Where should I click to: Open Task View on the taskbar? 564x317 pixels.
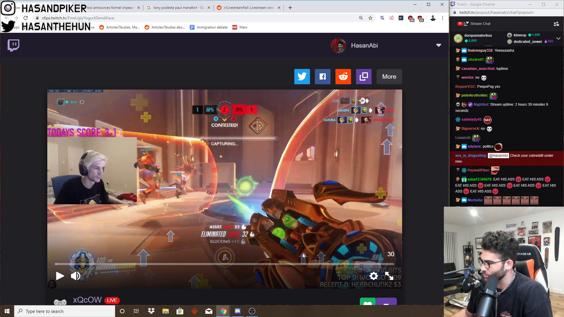(136, 311)
